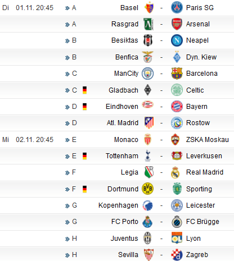Click the German flag beside Gladbach
The width and height of the screenshot is (234, 261).
pos(84,90)
